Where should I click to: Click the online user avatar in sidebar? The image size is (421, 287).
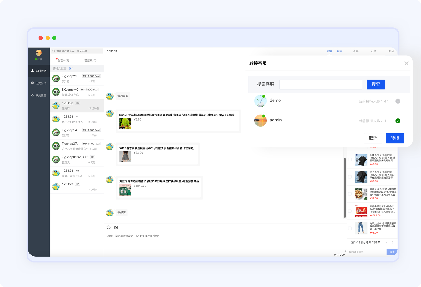click(39, 53)
